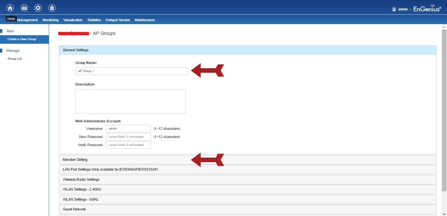Expand WLAN Settings - 2.4GHz section
The height and width of the screenshot is (216, 447).
(80, 189)
